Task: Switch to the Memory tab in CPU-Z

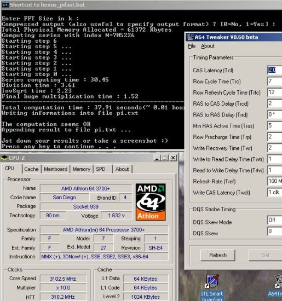Action: (x=82, y=169)
